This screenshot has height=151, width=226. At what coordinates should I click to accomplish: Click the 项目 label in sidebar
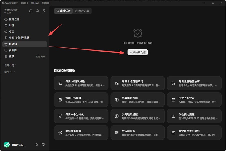coord(11,32)
